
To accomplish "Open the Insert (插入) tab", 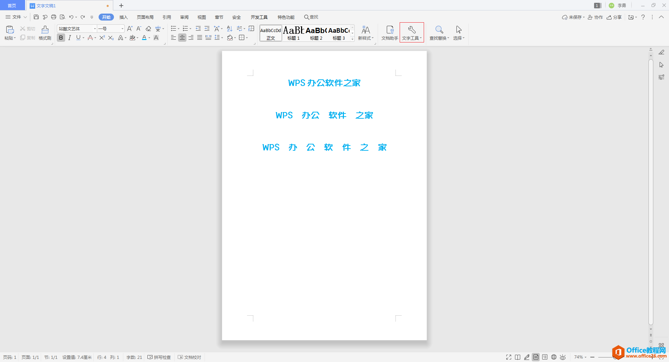I will coord(124,17).
